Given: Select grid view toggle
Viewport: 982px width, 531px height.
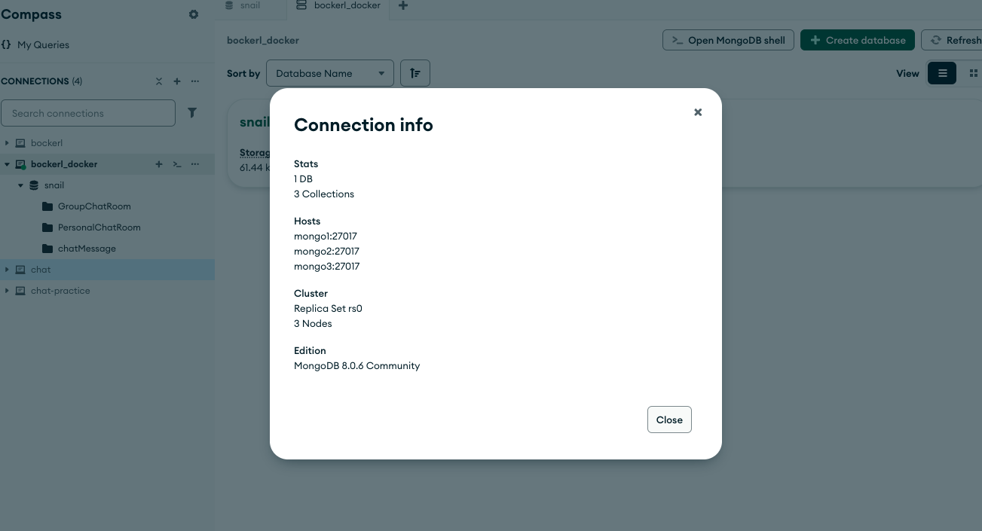Looking at the screenshot, I should coord(972,73).
